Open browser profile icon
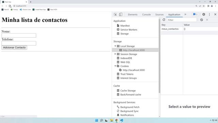Screen dimensions: 218x123 (x=212, y=6)
